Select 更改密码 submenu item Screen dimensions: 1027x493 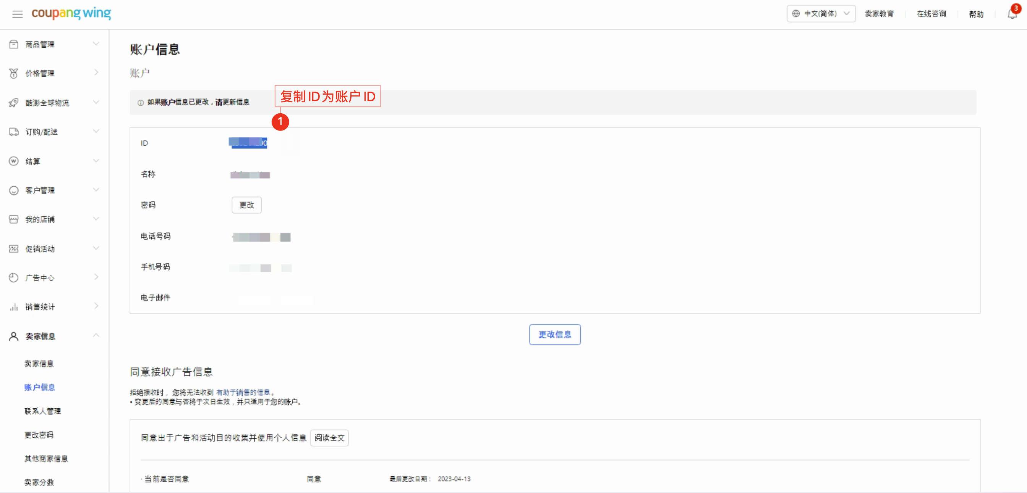coord(39,435)
